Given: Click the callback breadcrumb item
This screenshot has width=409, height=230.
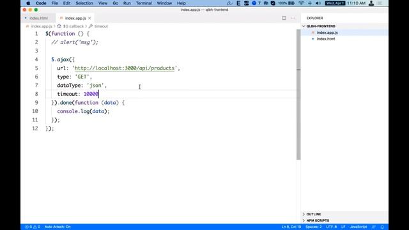Looking at the screenshot, I should (73, 26).
